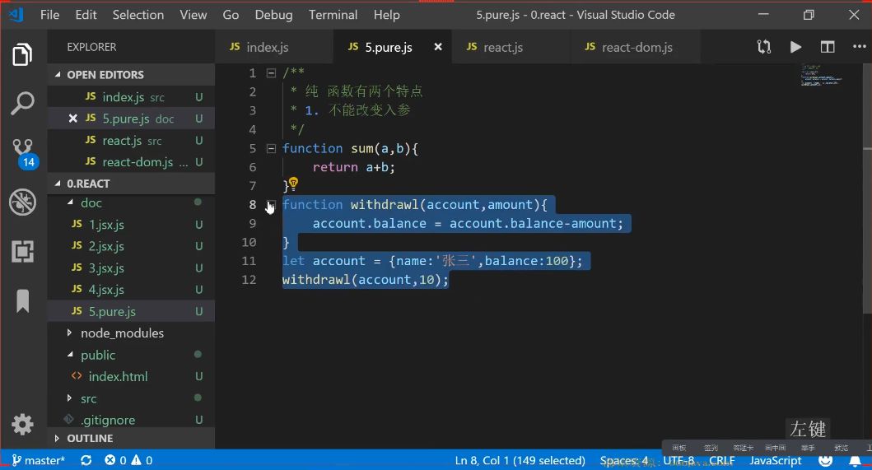Open changes compare icon in editor toolbar
Image resolution: width=872 pixels, height=470 pixels.
pos(764,47)
